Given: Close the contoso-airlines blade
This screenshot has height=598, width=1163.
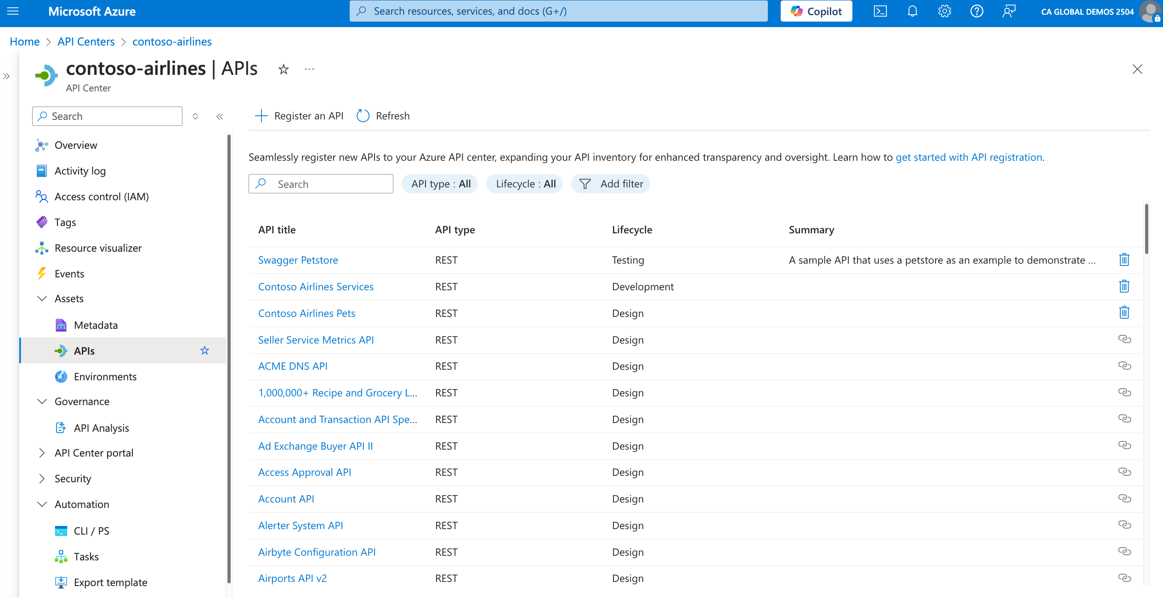Looking at the screenshot, I should point(1137,69).
